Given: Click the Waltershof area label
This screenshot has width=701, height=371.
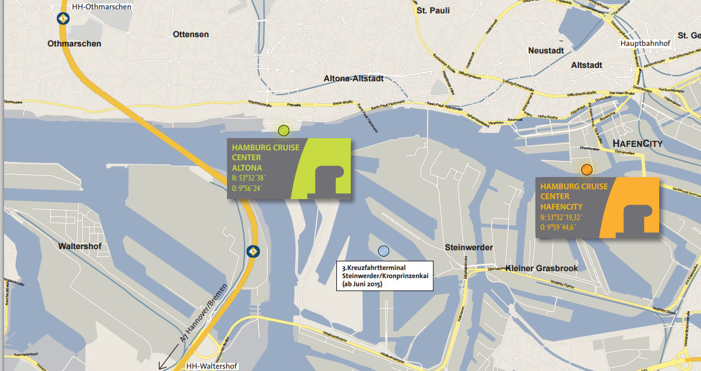Looking at the screenshot, I should pos(80,246).
